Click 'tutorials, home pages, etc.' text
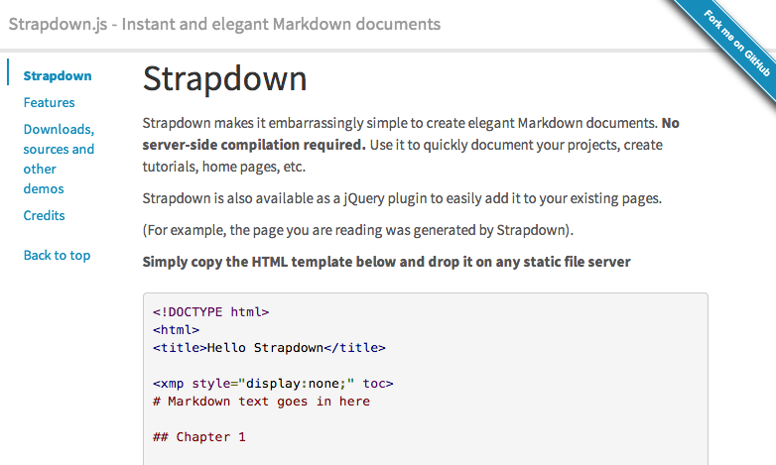The height and width of the screenshot is (465, 776). (x=224, y=167)
